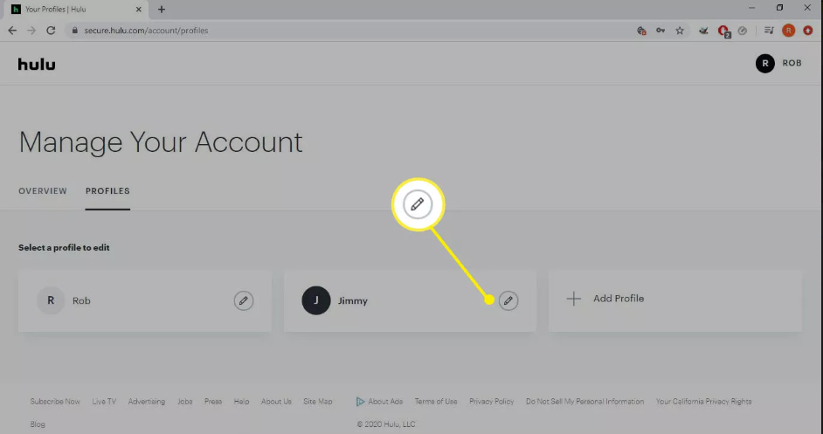The image size is (823, 434).
Task: Open the Terms of Use link
Action: (436, 402)
